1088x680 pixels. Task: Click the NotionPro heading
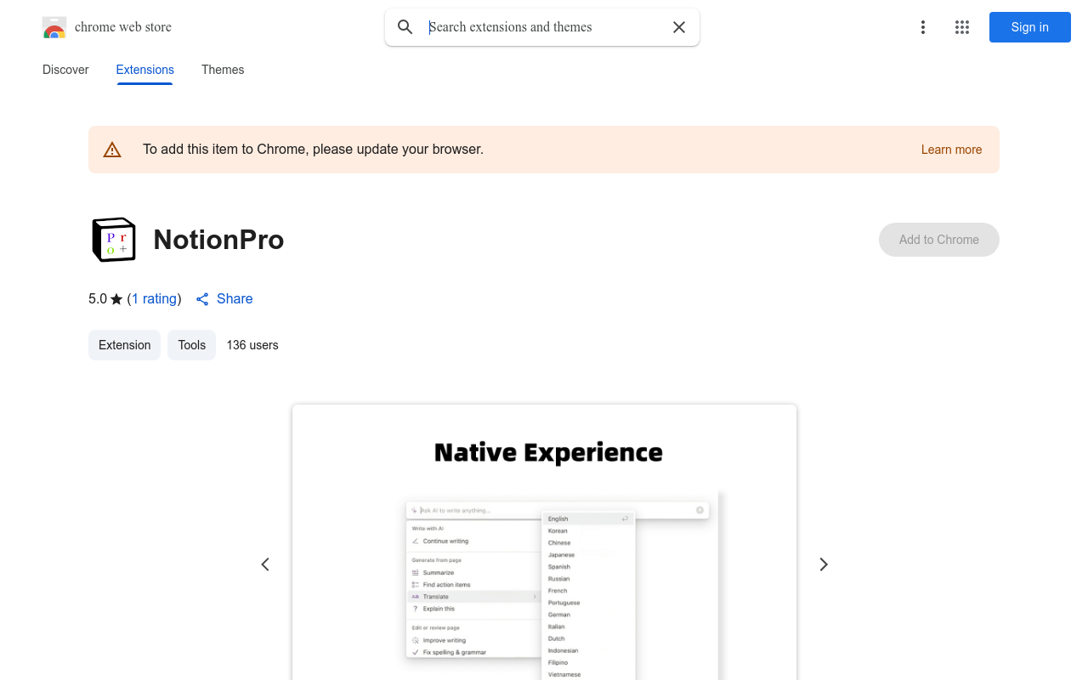[218, 240]
